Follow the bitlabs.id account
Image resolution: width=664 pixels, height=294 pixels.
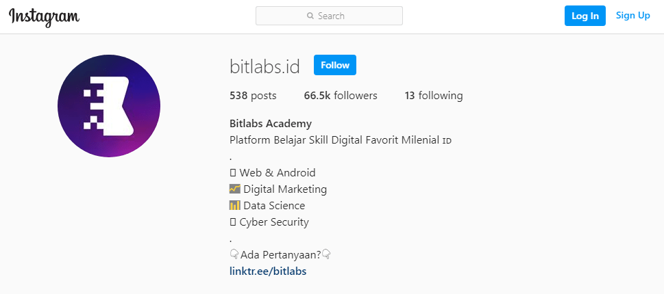click(334, 65)
